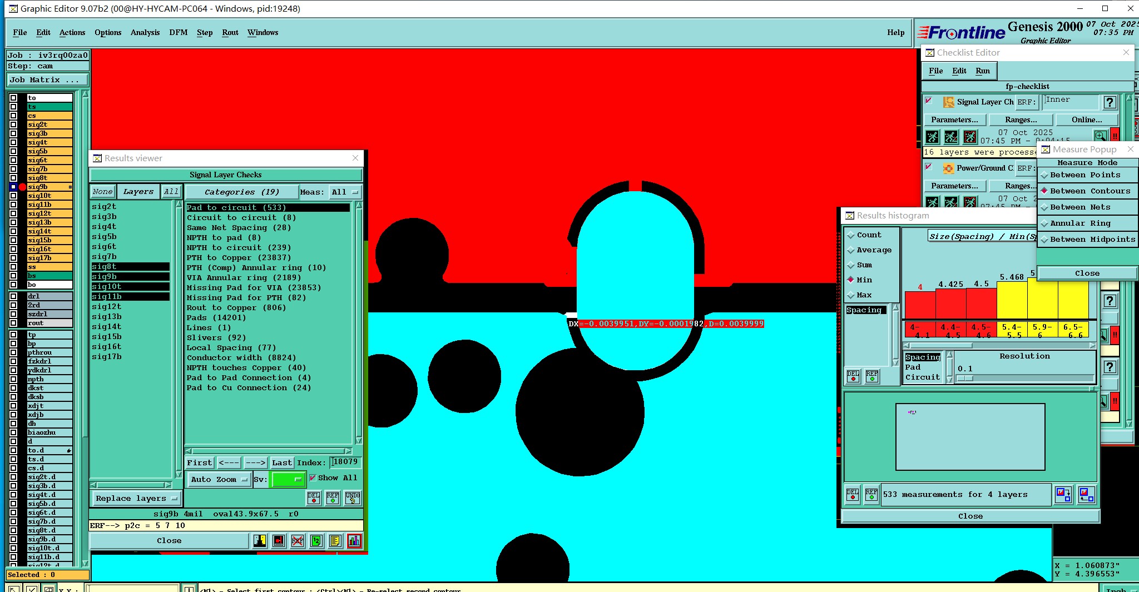
Task: Click Signal Layer Checks orange icon in checklist
Action: click(x=949, y=102)
